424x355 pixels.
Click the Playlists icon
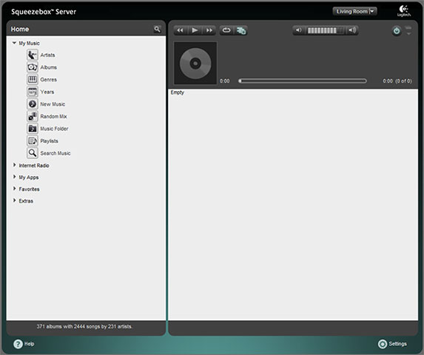click(x=33, y=141)
